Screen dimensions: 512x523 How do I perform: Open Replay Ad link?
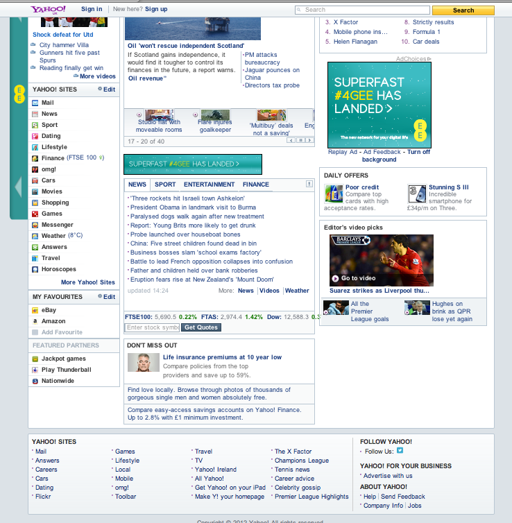343,152
